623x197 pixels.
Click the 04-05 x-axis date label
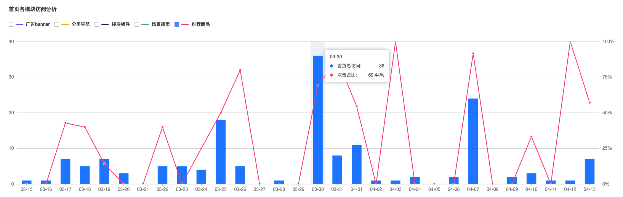(x=434, y=189)
